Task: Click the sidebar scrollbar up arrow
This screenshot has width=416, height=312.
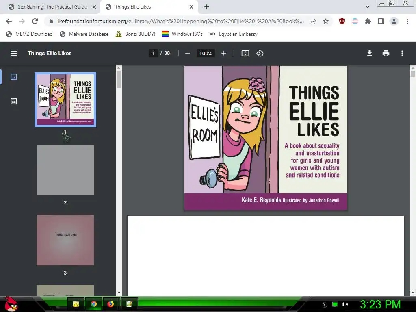Action: coord(119,68)
